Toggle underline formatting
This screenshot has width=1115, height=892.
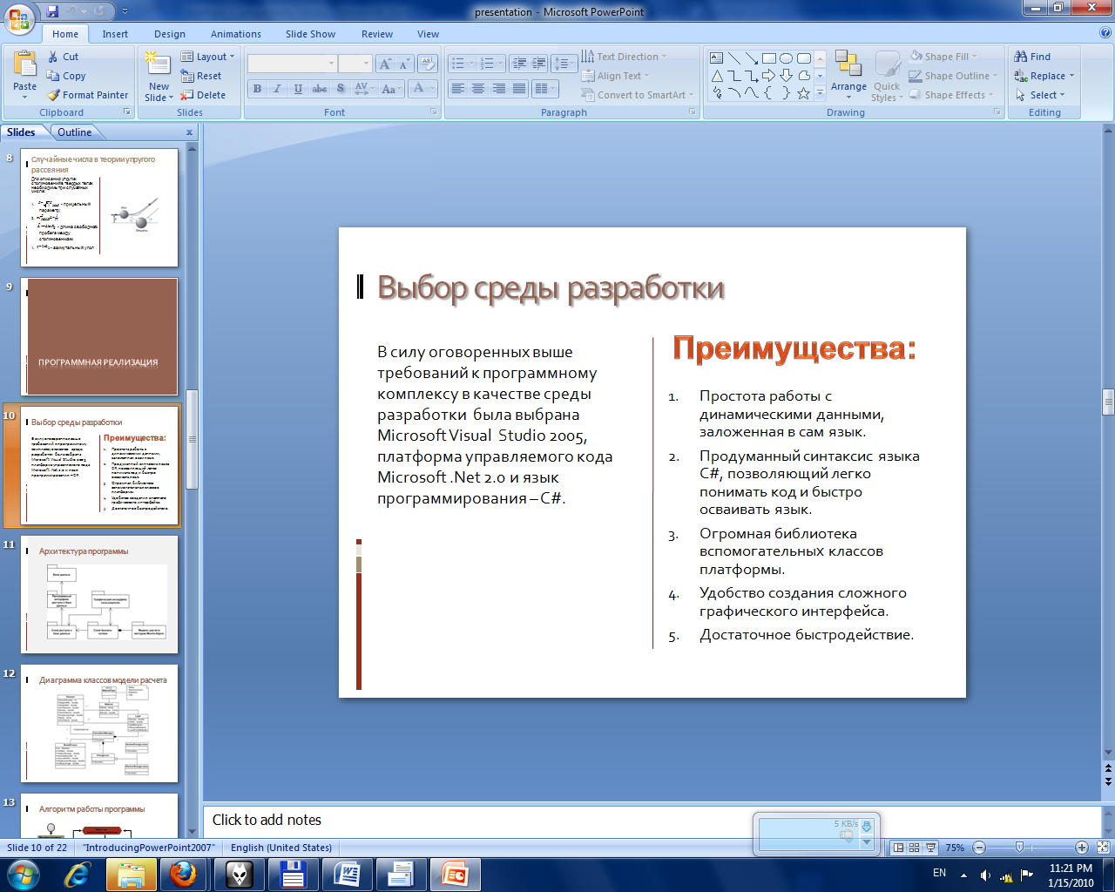click(x=298, y=88)
